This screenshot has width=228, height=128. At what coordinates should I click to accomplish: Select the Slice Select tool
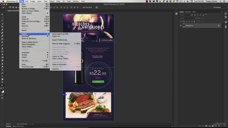point(2,85)
